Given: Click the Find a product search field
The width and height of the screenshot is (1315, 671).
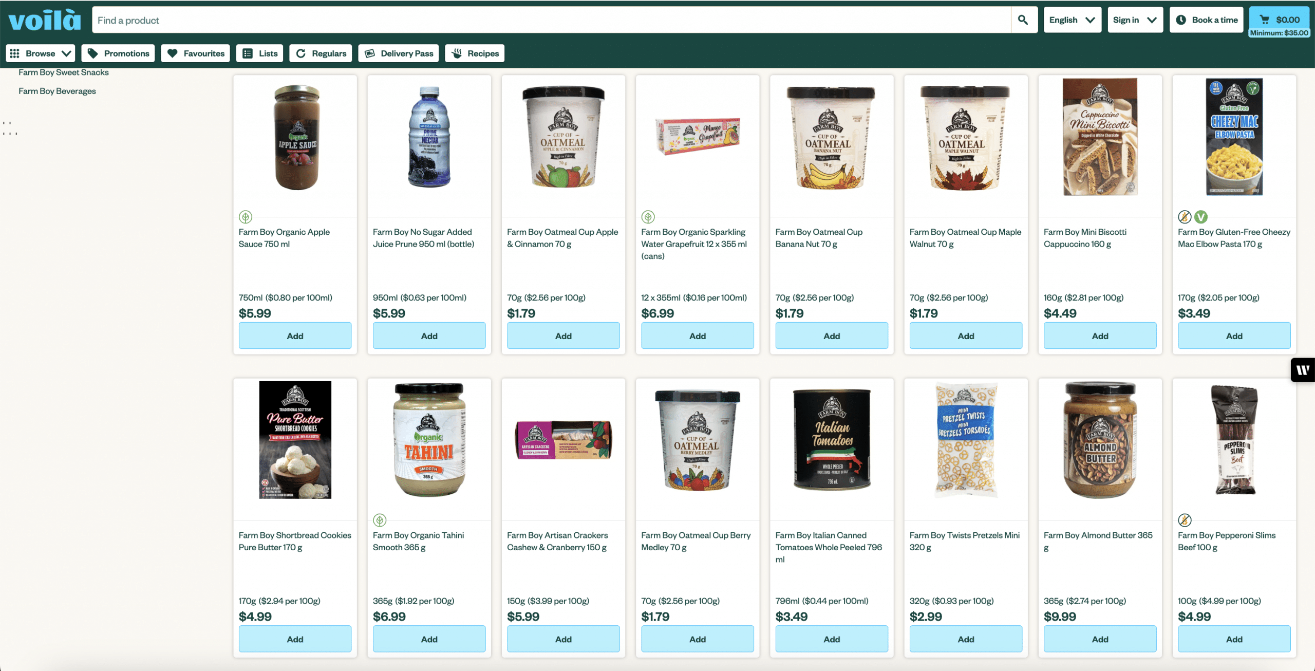Looking at the screenshot, I should 551,20.
